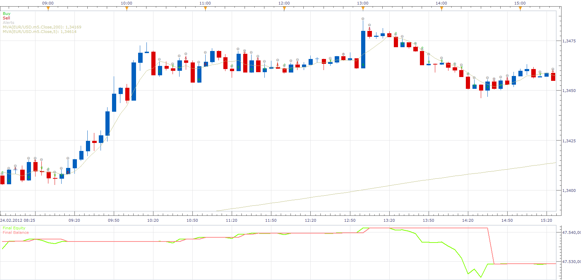Click the 15:20 bottom time label
581x280 pixels.
(x=546, y=220)
